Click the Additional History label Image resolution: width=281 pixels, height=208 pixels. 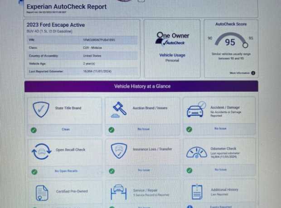click(224, 189)
